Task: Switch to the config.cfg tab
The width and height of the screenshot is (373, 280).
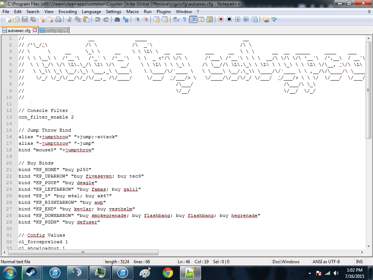Action: coord(54,31)
